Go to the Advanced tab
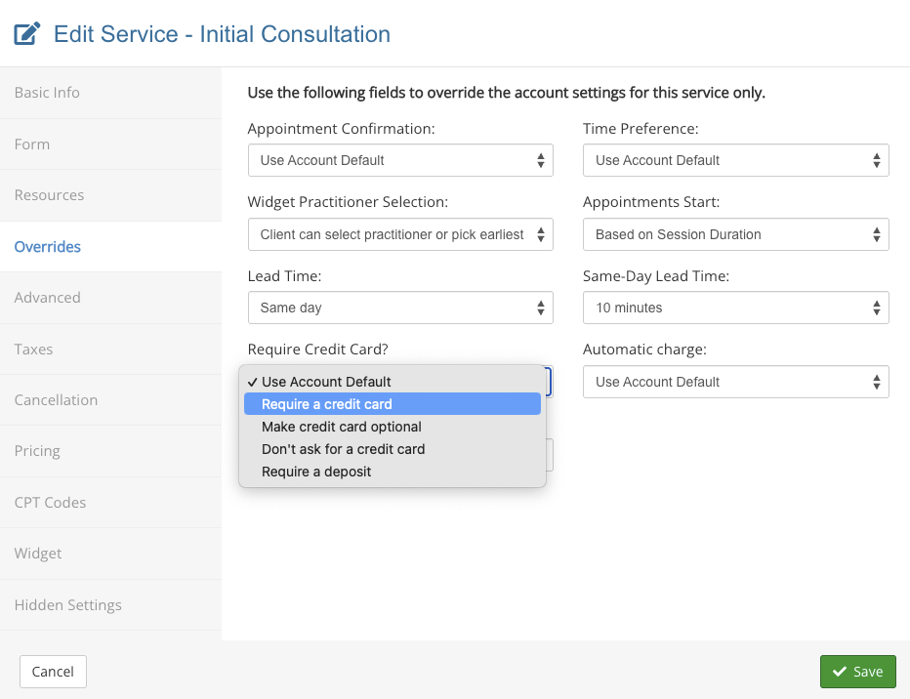The height and width of the screenshot is (699, 910). (47, 298)
